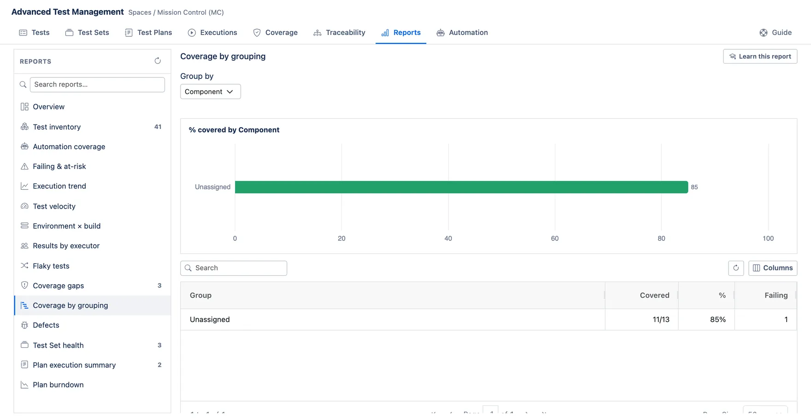Switch to the Executions tab
The image size is (811, 420).
(212, 33)
